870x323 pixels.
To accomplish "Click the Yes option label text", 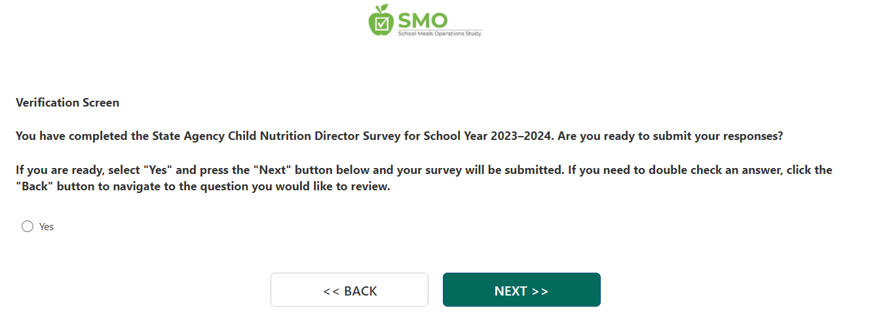I will coord(47,227).
